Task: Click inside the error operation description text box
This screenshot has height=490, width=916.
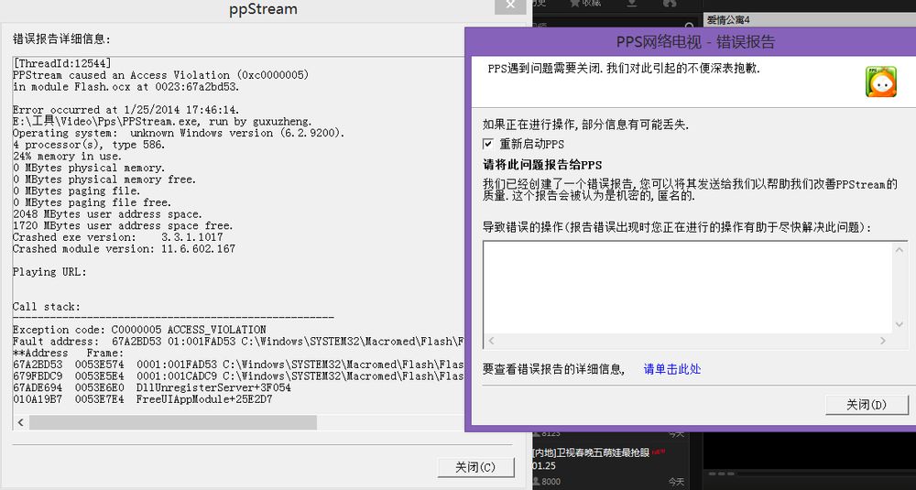Action: coord(688,288)
